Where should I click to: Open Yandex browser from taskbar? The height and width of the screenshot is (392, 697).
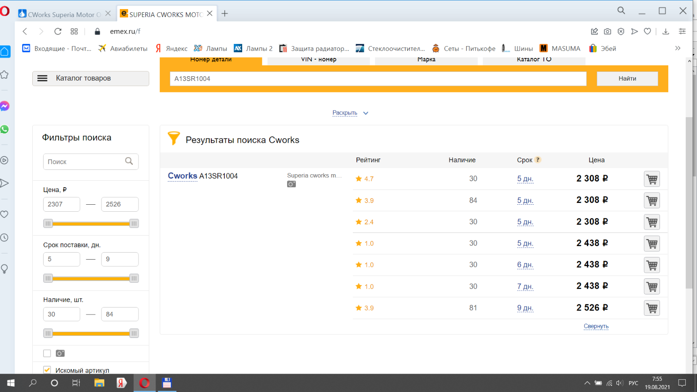coord(122,383)
